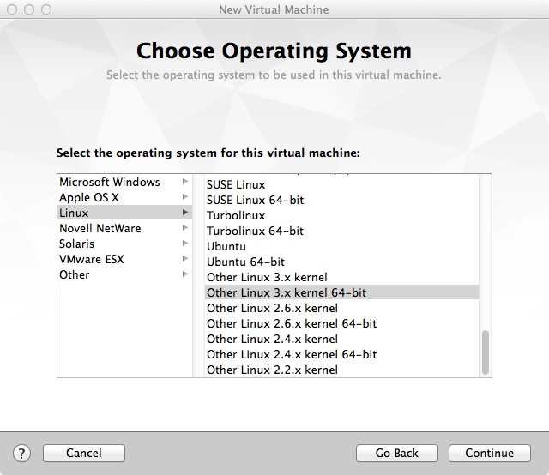Choose SUSE Linux 64-bit
Viewport: 549px width, 475px height.
[x=341, y=201]
